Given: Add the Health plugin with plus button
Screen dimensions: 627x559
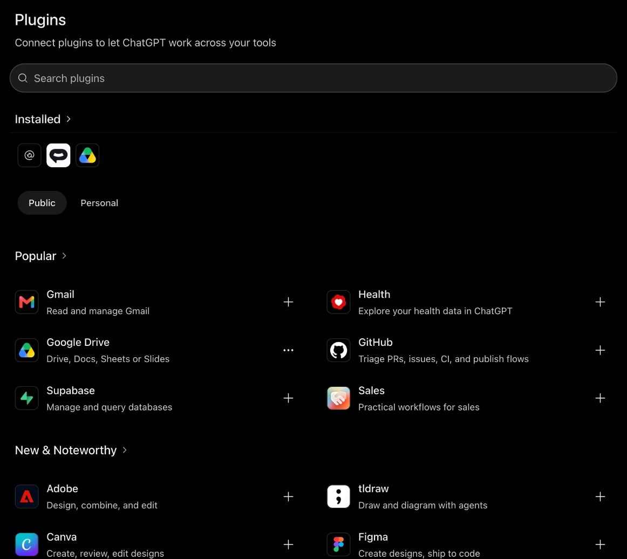Looking at the screenshot, I should tap(600, 302).
